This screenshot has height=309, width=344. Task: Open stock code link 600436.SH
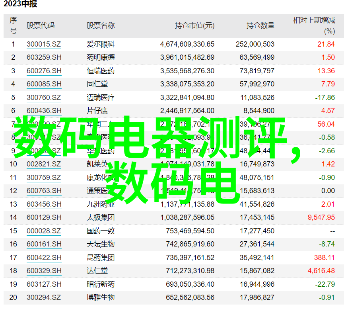[x=44, y=111]
